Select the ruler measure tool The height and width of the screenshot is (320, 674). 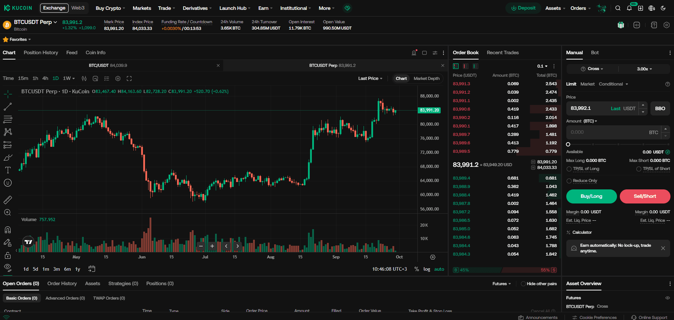8,200
